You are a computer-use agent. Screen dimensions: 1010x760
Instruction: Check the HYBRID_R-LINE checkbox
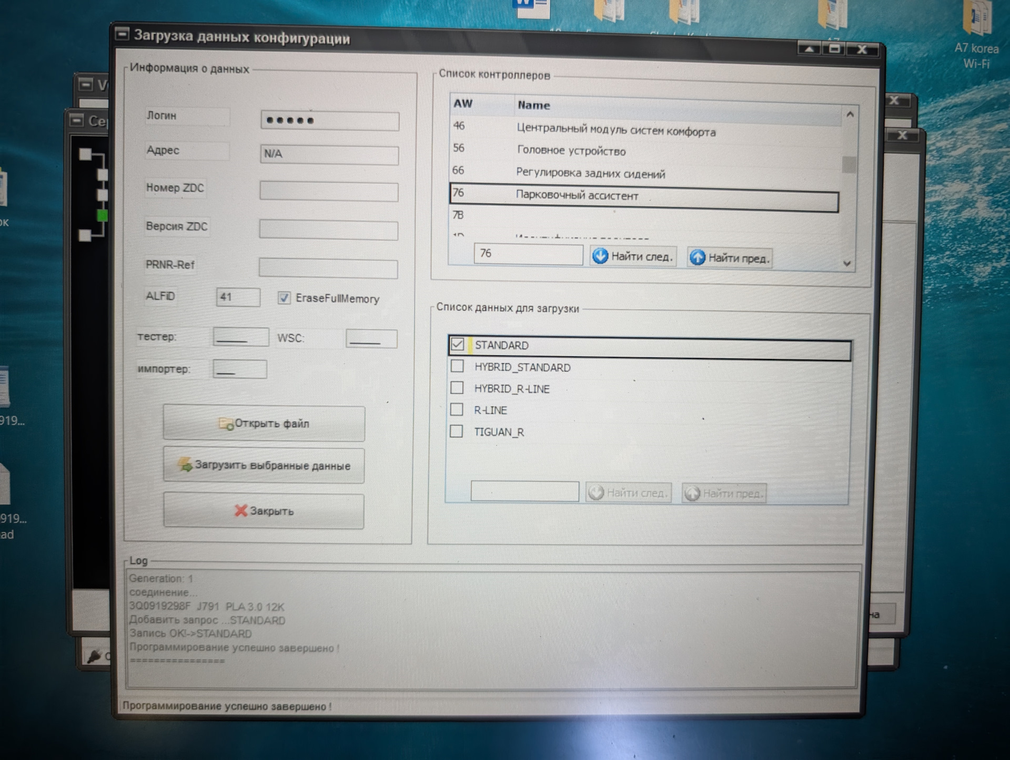click(457, 388)
